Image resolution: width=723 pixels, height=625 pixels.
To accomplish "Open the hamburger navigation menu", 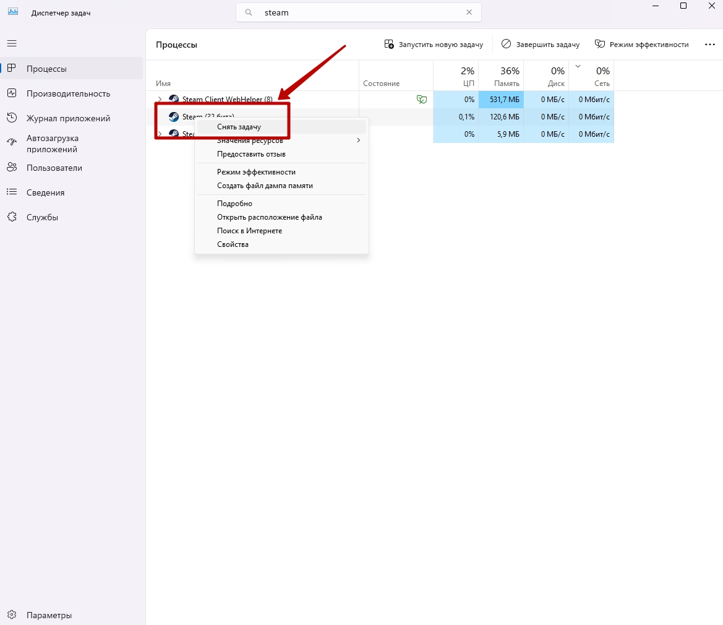I will coord(12,43).
